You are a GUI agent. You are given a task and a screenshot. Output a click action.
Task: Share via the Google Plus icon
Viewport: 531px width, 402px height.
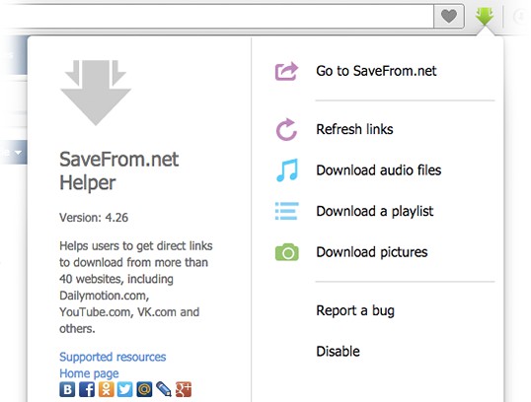click(x=184, y=389)
